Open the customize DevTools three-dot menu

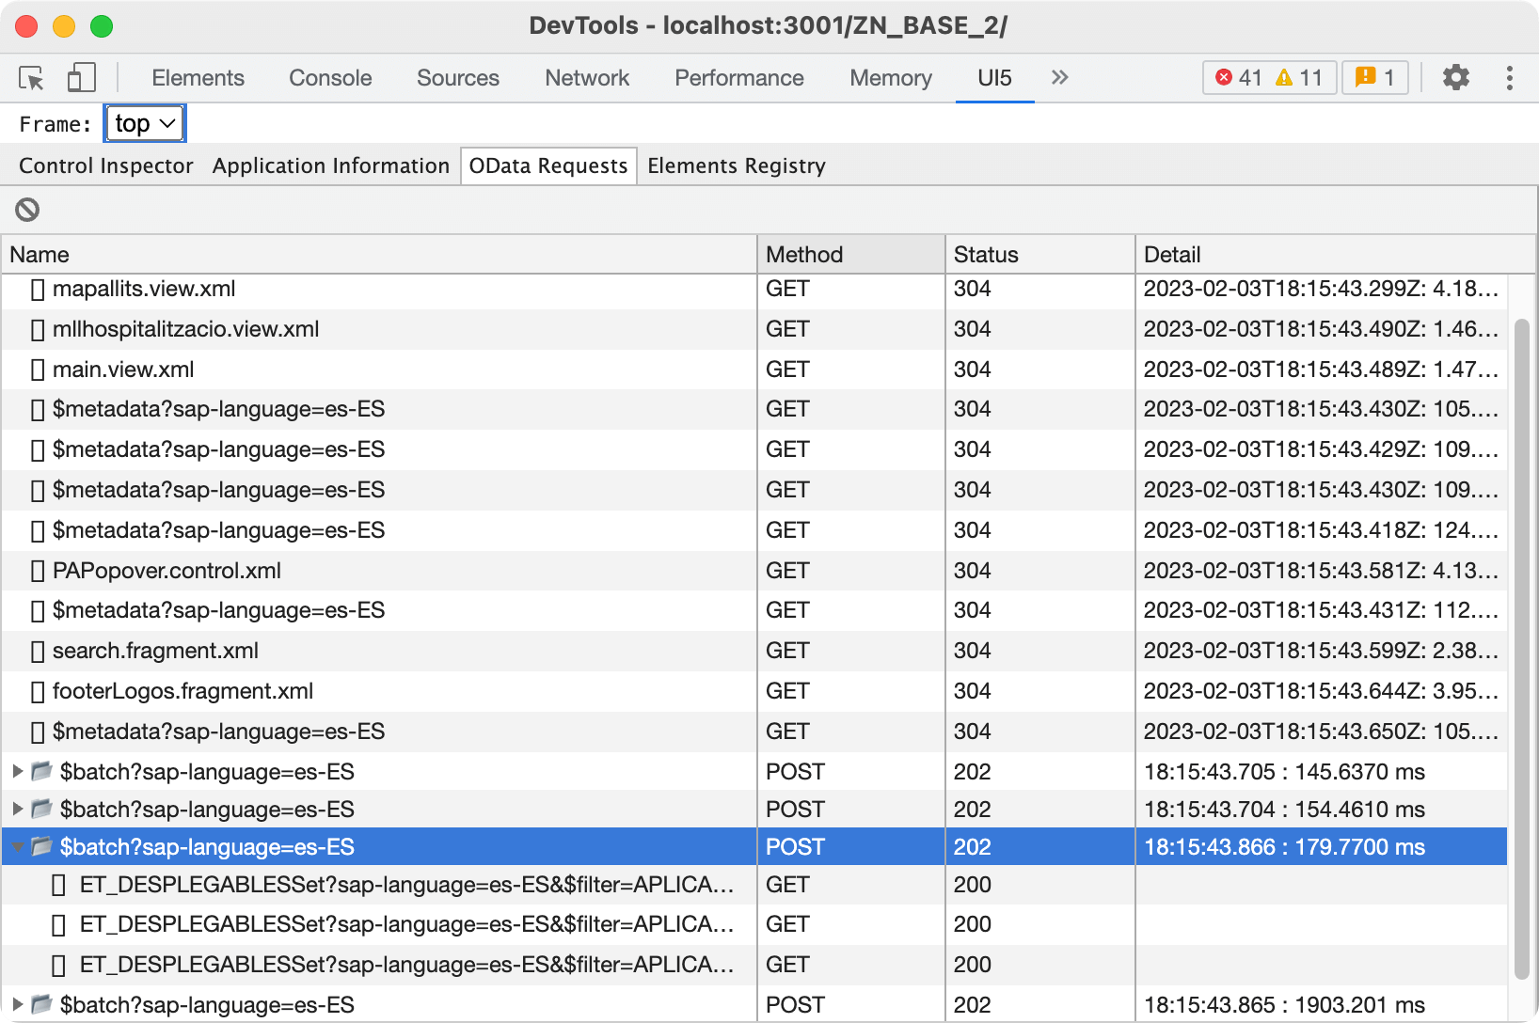(x=1509, y=78)
